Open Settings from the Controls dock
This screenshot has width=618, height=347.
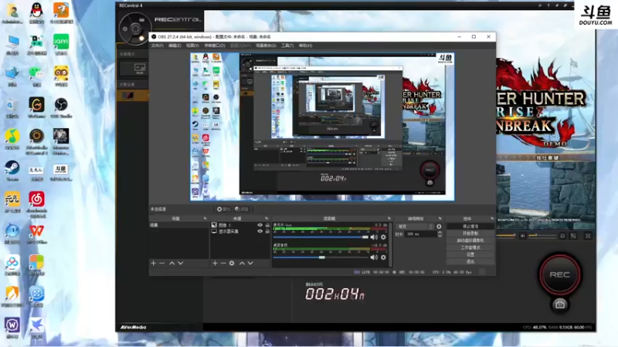pyautogui.click(x=470, y=254)
